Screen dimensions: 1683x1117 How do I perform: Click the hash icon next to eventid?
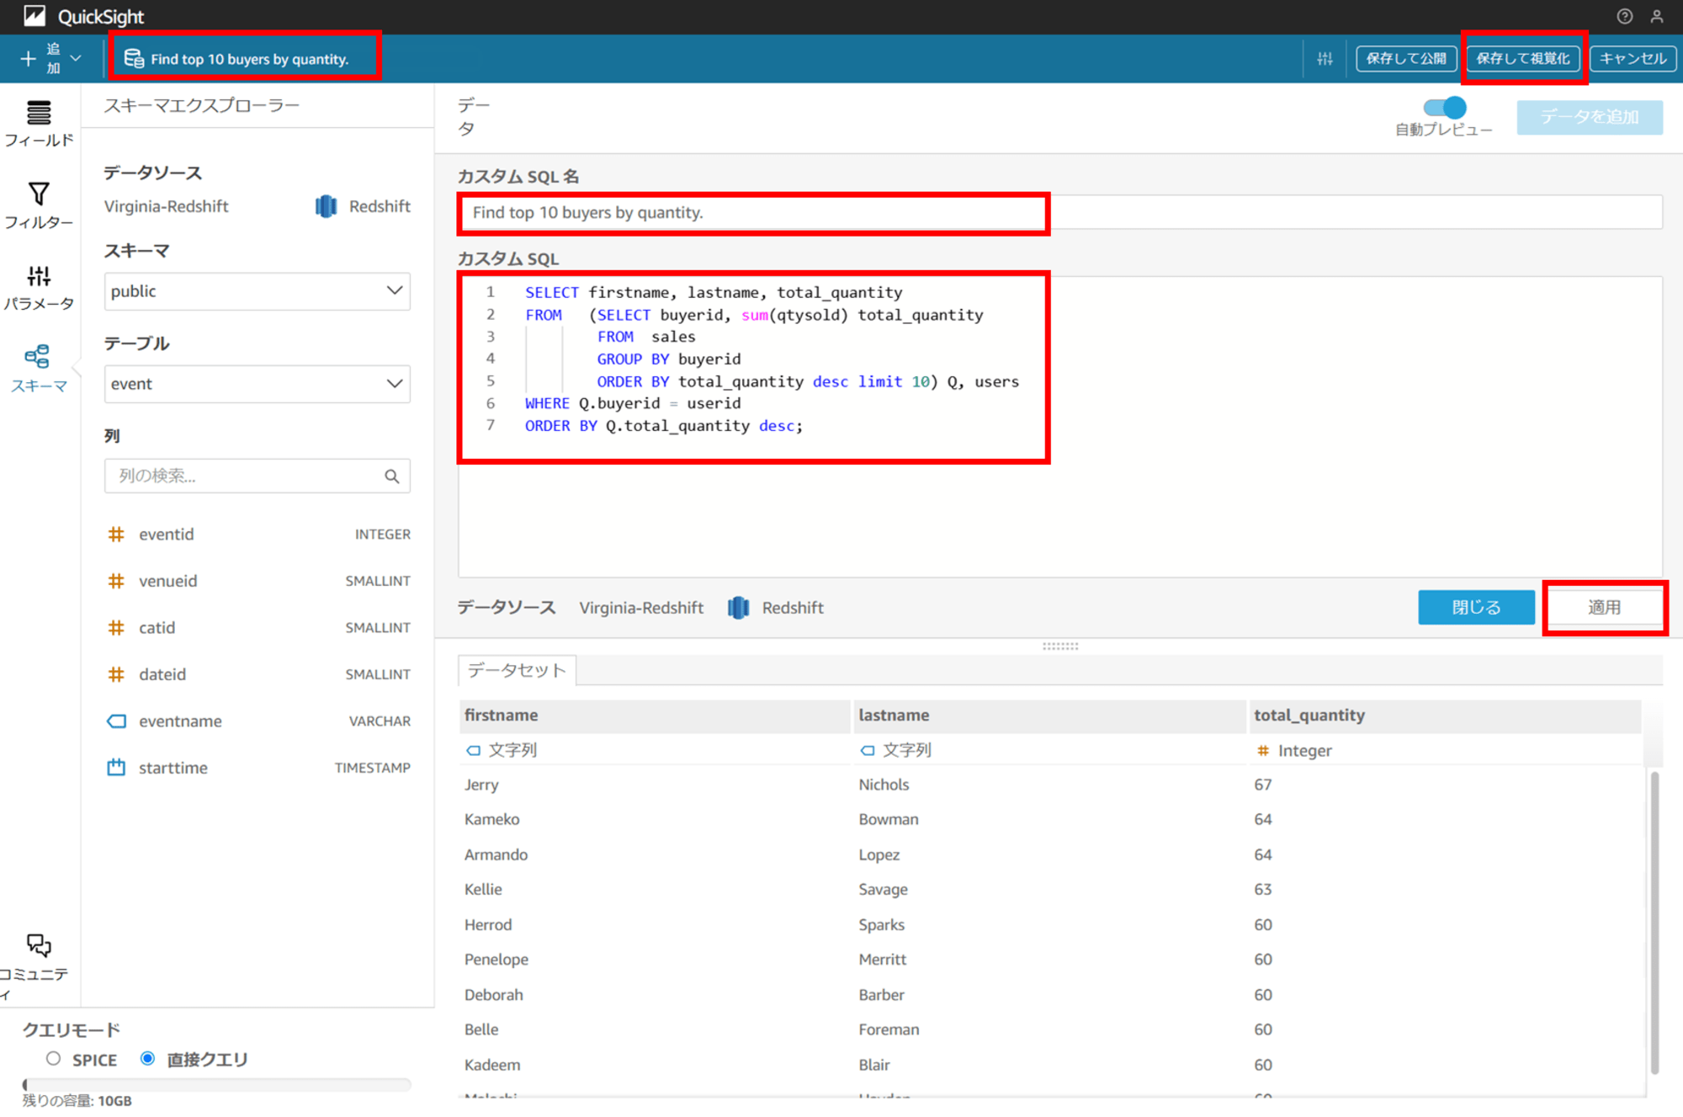point(116,535)
